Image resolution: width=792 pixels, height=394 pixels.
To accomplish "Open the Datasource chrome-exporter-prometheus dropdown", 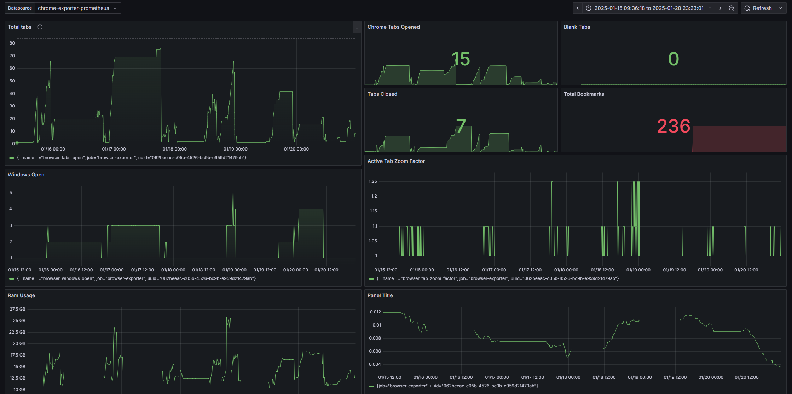I will [77, 8].
